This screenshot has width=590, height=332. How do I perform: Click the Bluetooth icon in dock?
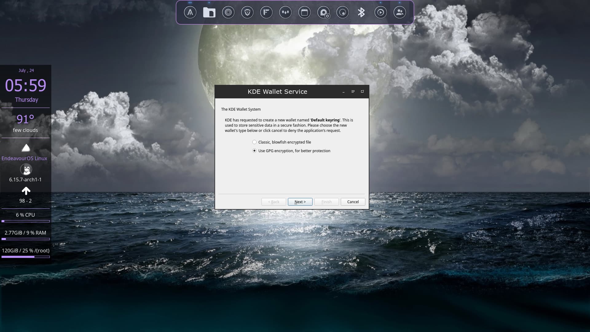[x=361, y=13]
